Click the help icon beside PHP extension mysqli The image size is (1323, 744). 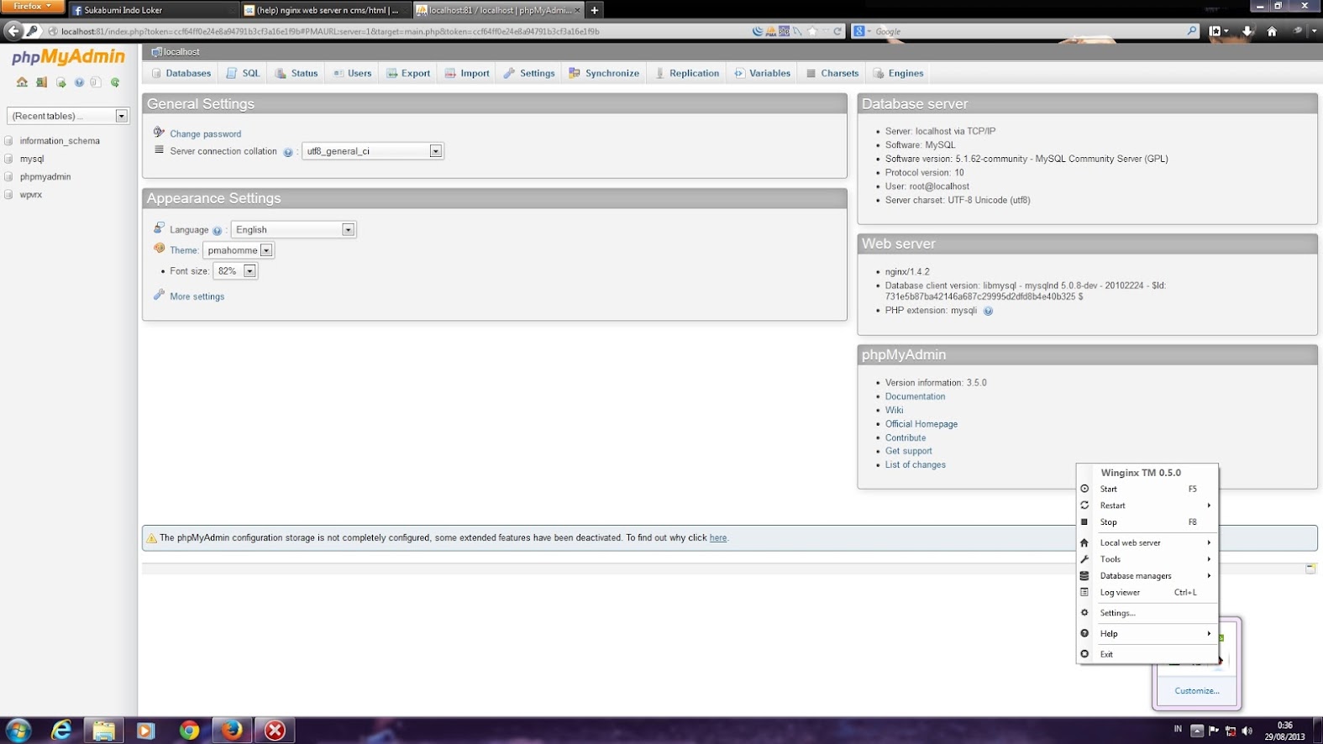point(988,311)
